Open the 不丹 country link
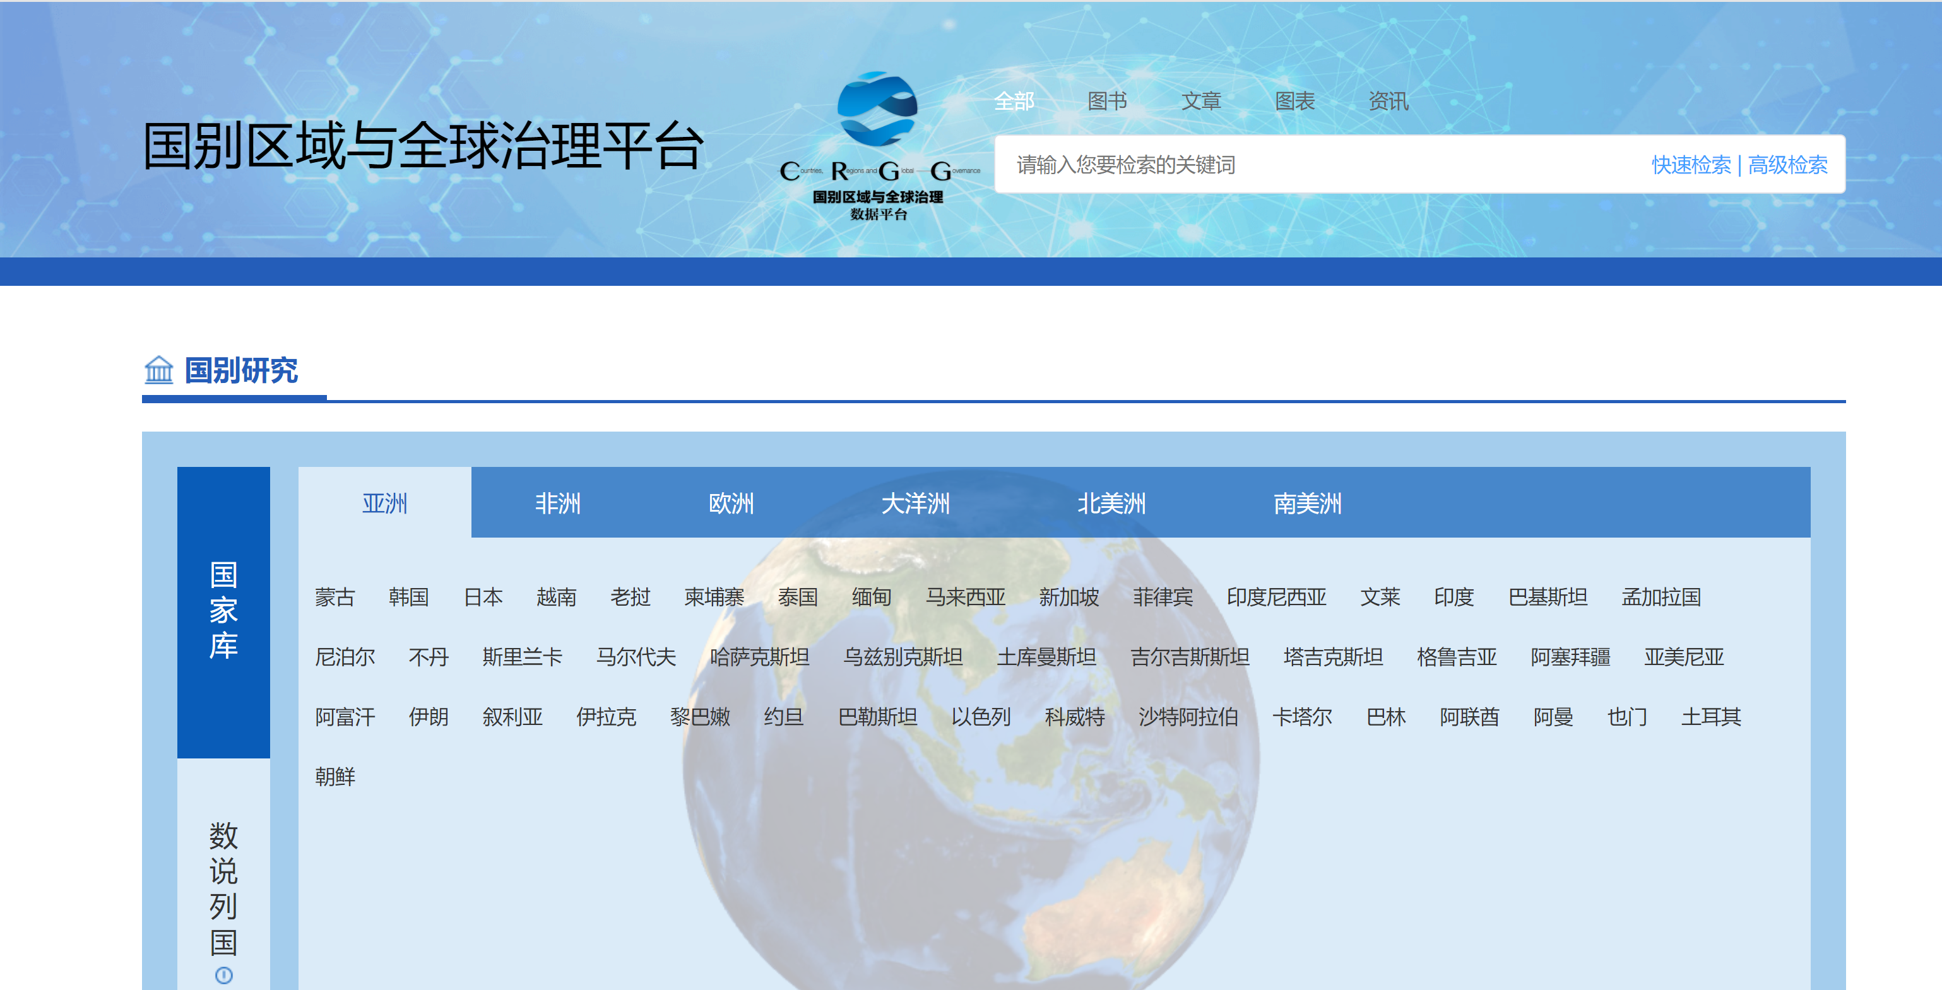Screen dimensions: 1942x990 click(428, 657)
